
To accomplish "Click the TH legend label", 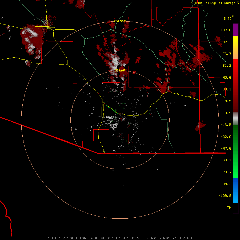I will 229,208.
